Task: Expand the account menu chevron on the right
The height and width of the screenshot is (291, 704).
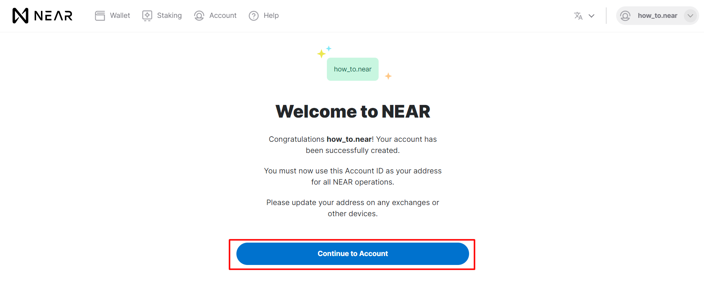Action: (x=691, y=16)
